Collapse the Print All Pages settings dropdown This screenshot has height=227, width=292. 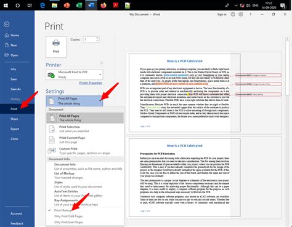75,101
